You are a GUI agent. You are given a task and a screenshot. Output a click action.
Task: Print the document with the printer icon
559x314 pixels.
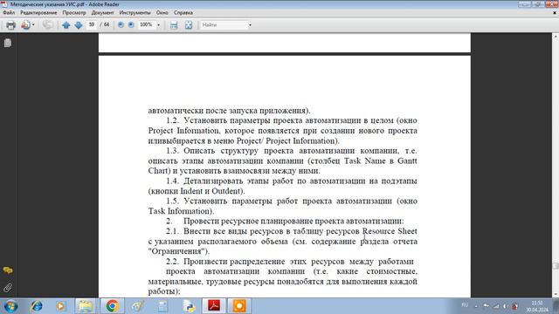(x=10, y=25)
